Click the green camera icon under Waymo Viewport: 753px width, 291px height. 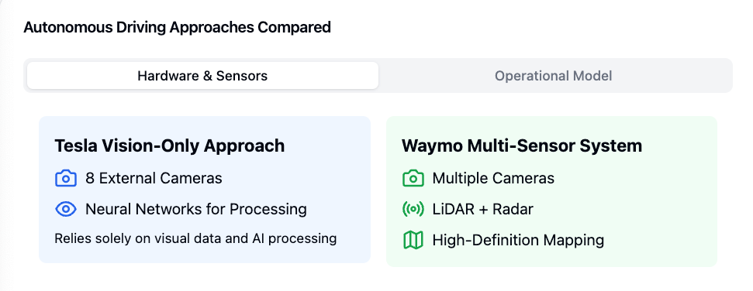tap(413, 179)
